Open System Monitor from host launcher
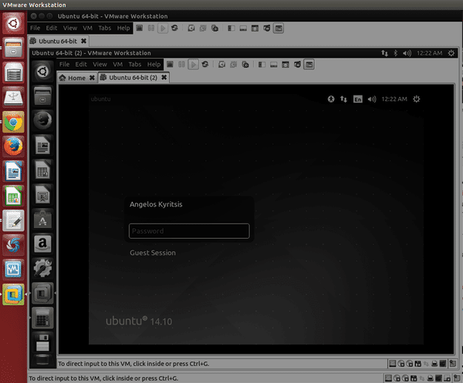This screenshot has height=383, width=463. pos(13,270)
